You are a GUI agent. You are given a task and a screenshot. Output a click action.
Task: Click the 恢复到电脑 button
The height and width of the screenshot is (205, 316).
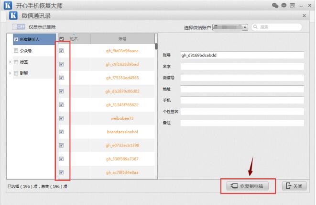click(248, 186)
